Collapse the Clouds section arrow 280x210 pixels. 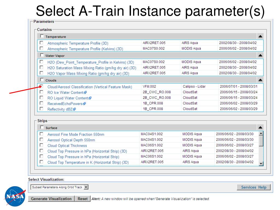pos(260,80)
